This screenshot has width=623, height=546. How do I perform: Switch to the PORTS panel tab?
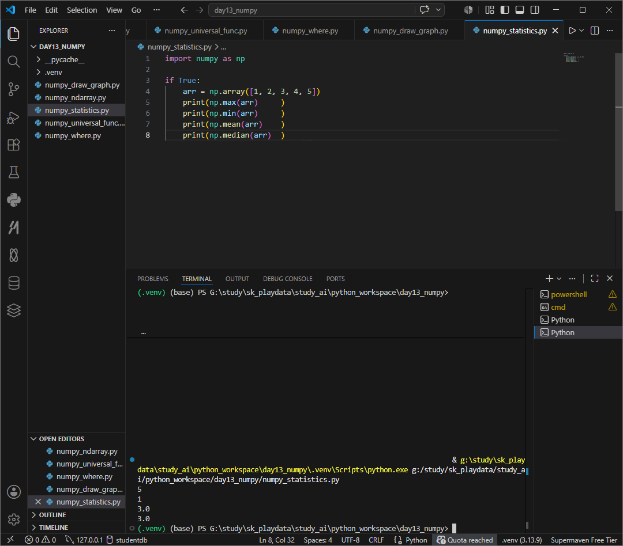click(335, 279)
